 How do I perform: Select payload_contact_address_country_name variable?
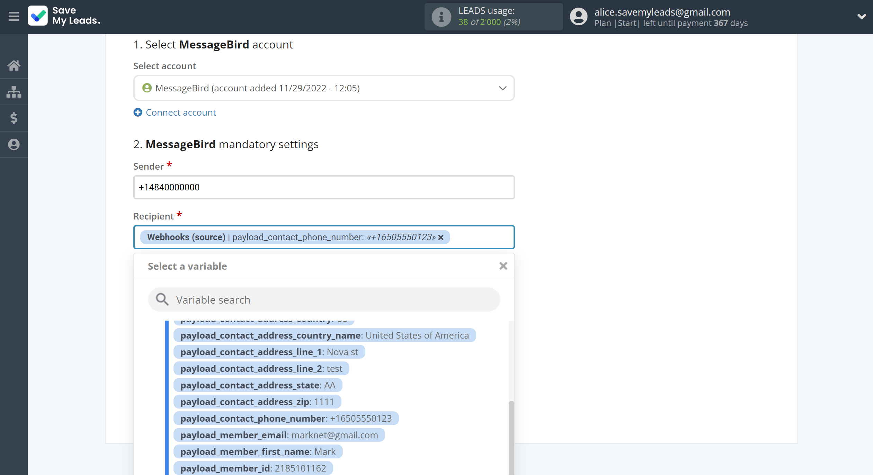pos(324,335)
